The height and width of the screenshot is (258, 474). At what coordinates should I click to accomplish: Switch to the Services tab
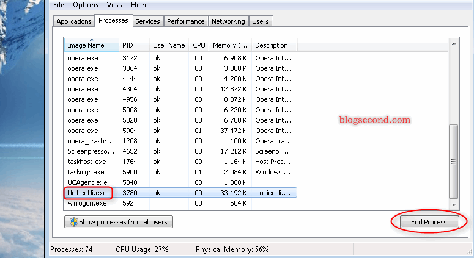coord(147,21)
